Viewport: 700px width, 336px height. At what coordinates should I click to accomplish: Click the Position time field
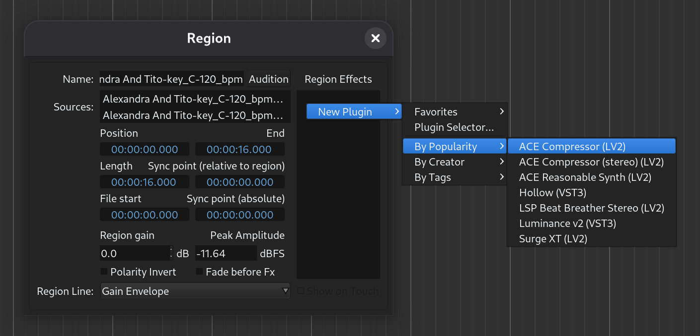point(144,149)
